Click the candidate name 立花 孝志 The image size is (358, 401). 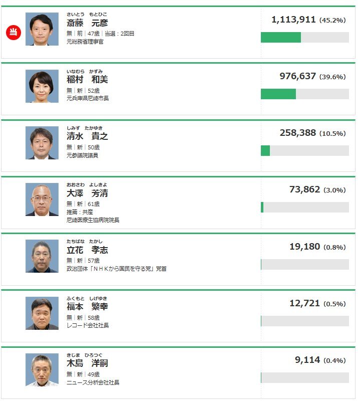87,250
